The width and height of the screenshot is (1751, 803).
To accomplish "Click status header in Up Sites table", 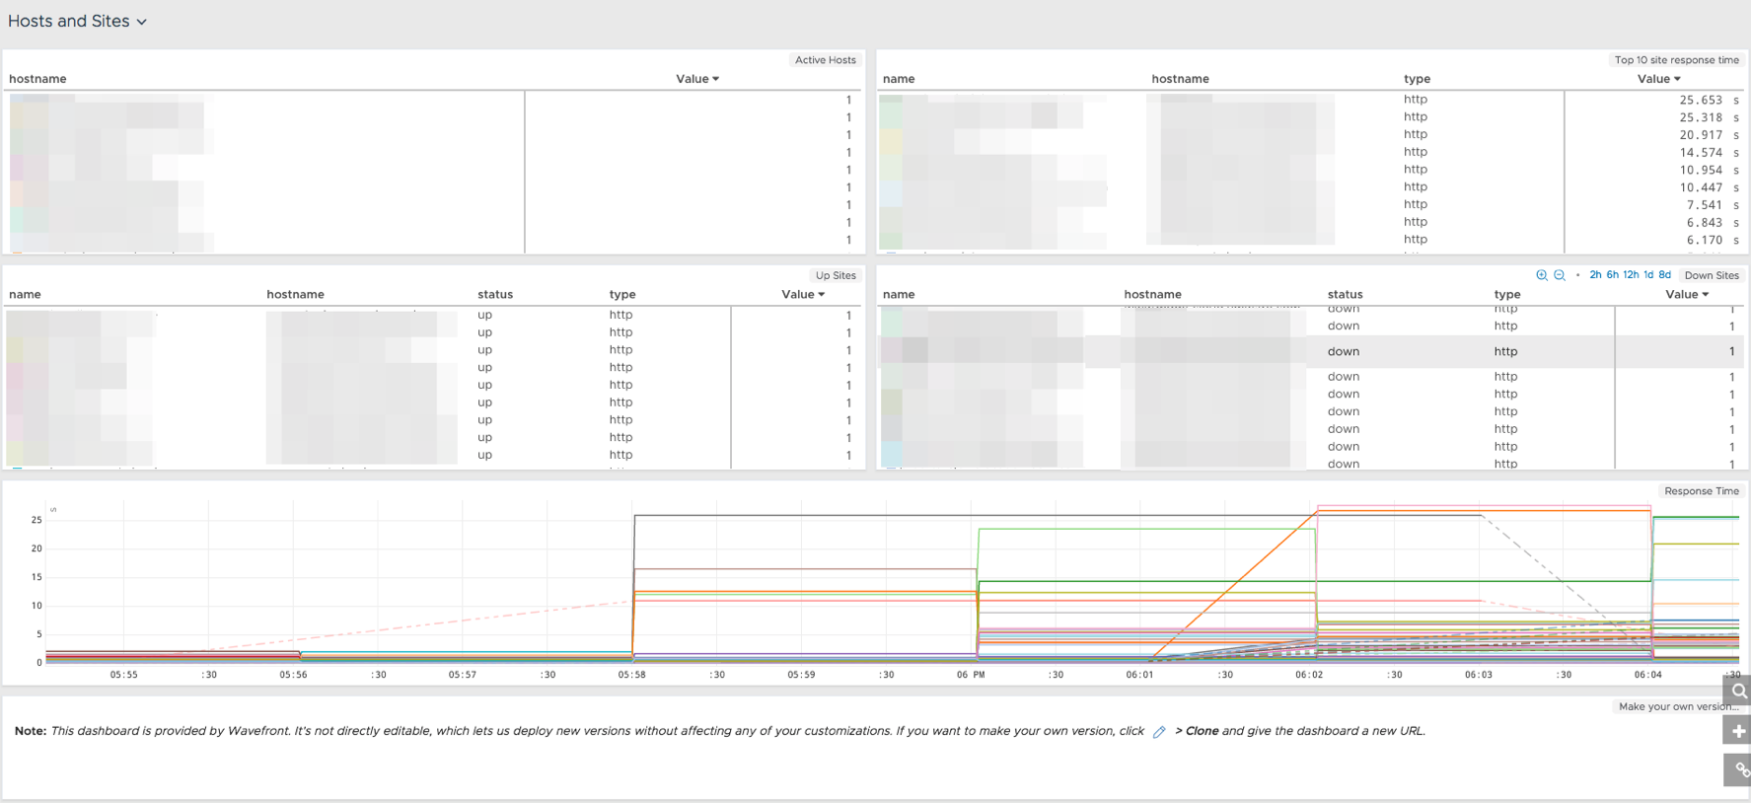I will pos(495,294).
